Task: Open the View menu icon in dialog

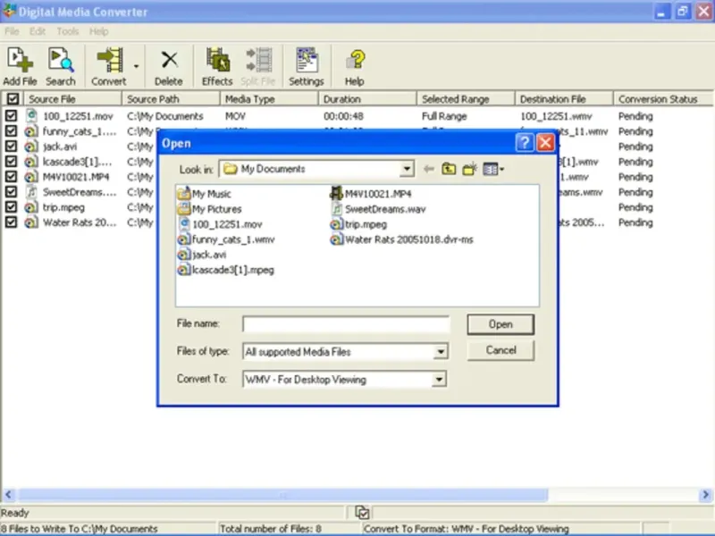Action: coord(493,169)
